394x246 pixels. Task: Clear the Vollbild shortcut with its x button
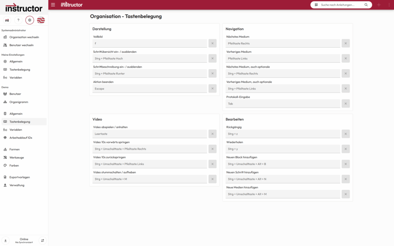(212, 43)
